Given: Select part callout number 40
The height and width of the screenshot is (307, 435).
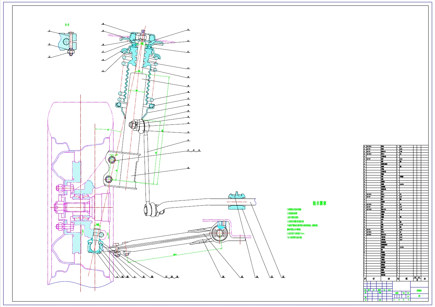Looking at the screenshot, I should point(189,77).
